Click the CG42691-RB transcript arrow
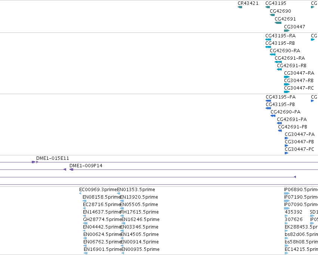Viewport: 318px width, 255px height. click(x=279, y=69)
